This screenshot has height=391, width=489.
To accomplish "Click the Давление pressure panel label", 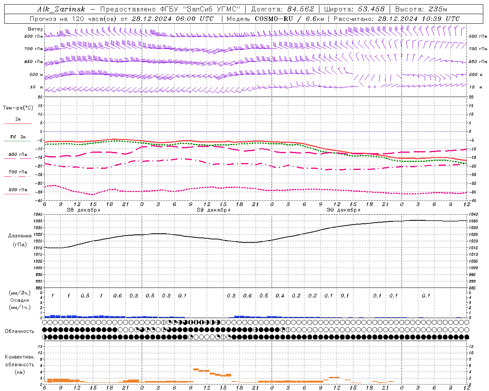I will (20, 236).
